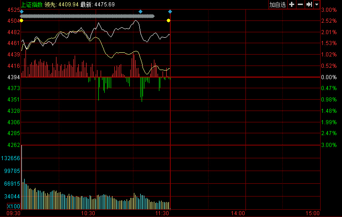
Task: Zoom out with the minus icon
Action: [300, 5]
